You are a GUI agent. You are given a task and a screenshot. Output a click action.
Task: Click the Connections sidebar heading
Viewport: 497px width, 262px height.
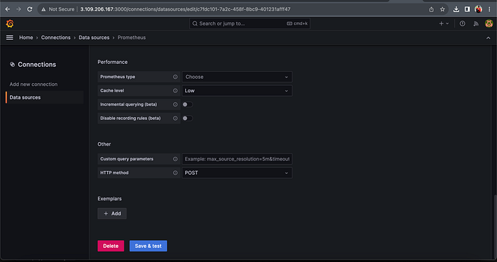(37, 65)
